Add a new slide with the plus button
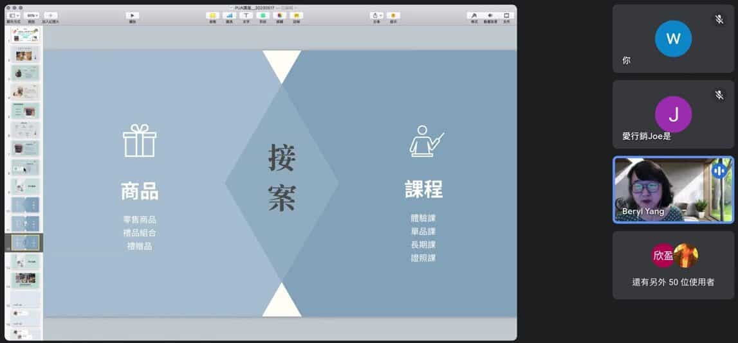This screenshot has height=343, width=738. coord(50,15)
